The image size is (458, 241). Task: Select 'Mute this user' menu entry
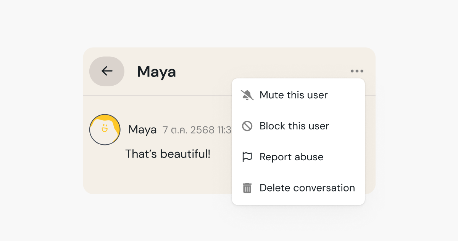[x=298, y=95]
